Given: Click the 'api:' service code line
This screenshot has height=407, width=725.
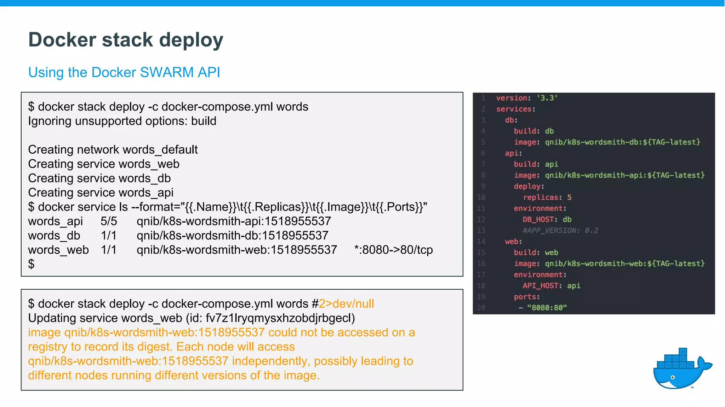Looking at the screenshot, I should coord(513,153).
